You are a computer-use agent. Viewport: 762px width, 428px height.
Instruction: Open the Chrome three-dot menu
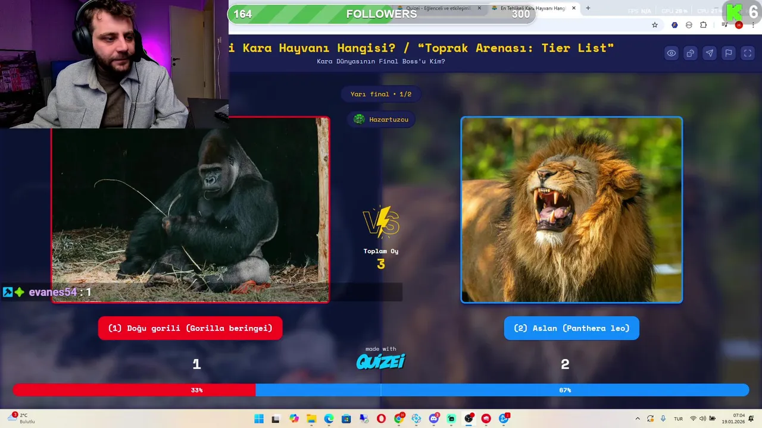[x=753, y=25]
